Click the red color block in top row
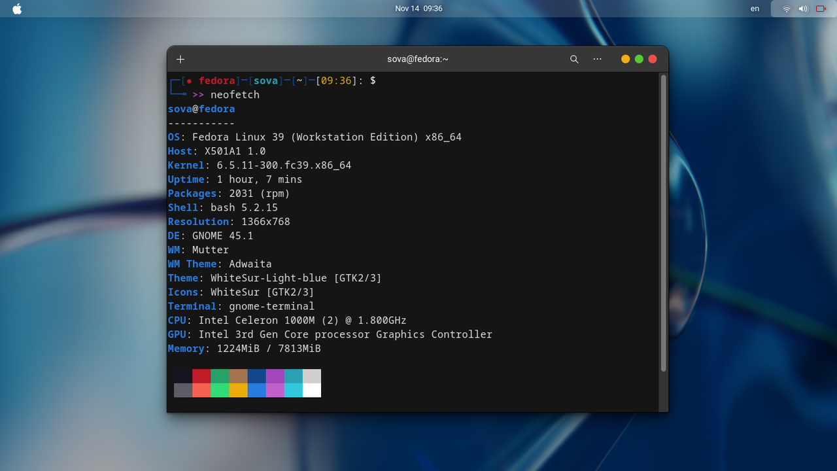The height and width of the screenshot is (471, 837). (201, 376)
